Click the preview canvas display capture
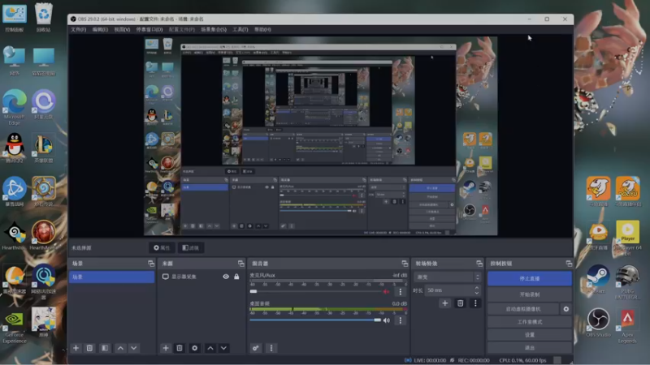Viewport: 650px width, 365px height. click(320, 136)
